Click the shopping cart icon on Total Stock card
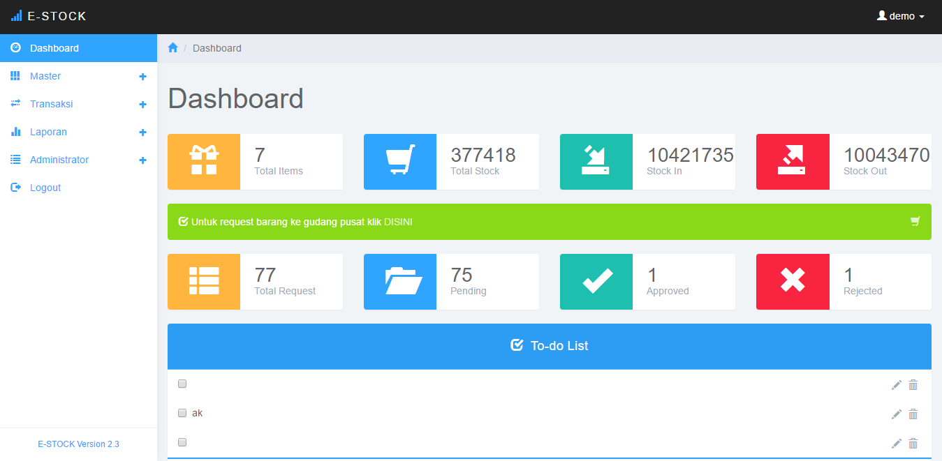The image size is (942, 461). click(400, 160)
